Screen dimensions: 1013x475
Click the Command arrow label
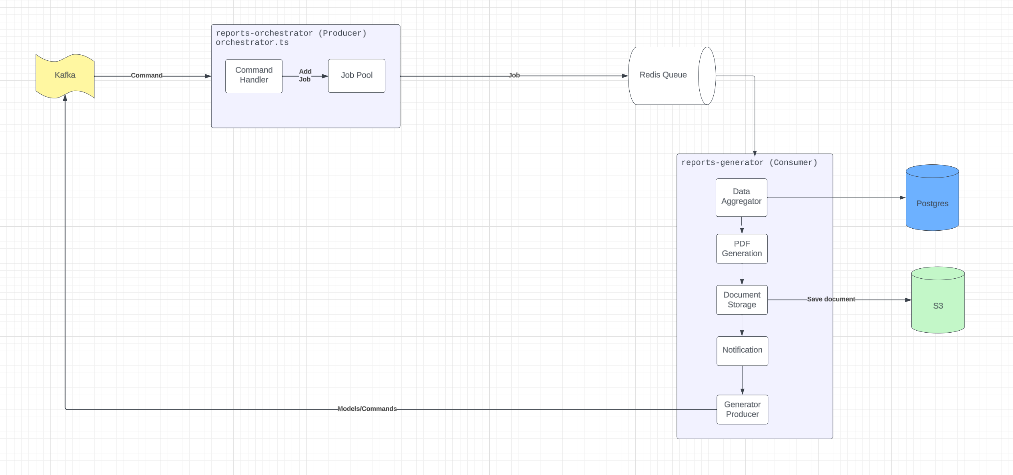(x=147, y=75)
